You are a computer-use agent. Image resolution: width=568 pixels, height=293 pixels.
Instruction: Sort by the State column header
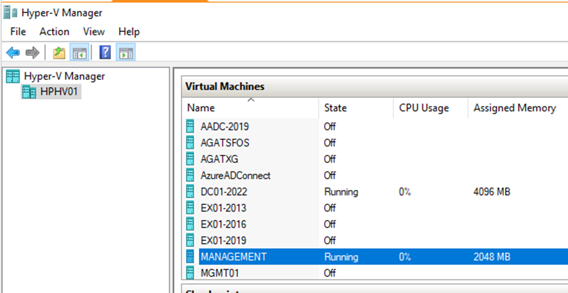tap(356, 108)
